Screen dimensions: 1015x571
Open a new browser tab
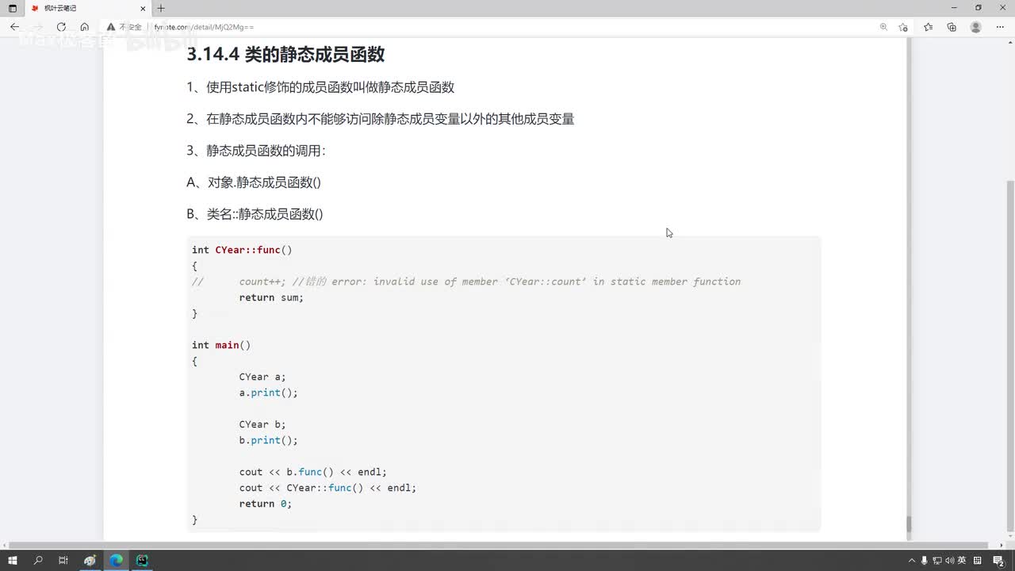tap(161, 8)
